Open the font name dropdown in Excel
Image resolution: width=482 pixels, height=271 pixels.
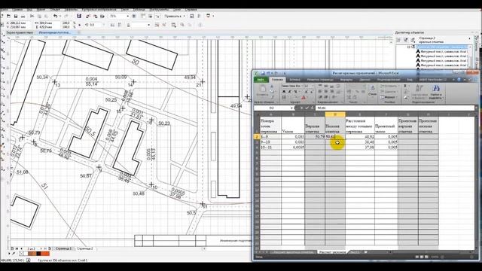pyautogui.click(x=301, y=86)
